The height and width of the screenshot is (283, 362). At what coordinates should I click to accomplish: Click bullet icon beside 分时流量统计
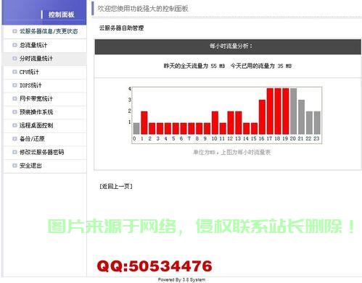pos(15,58)
